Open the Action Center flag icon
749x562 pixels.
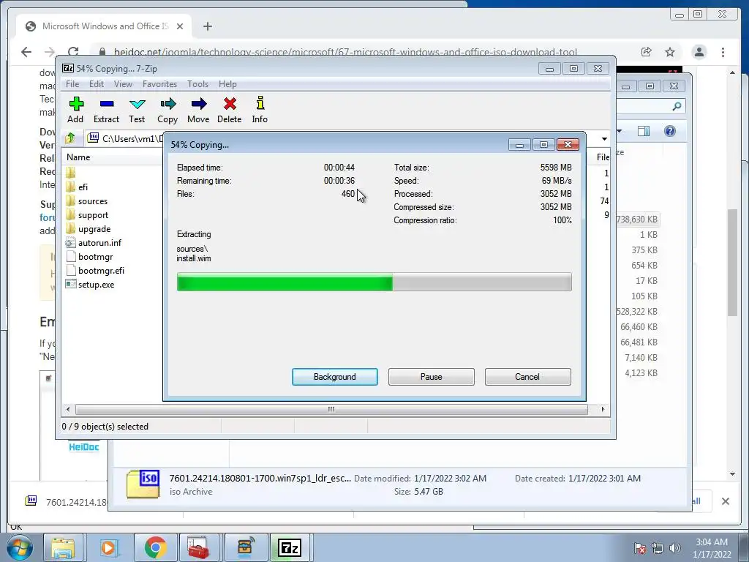[640, 548]
